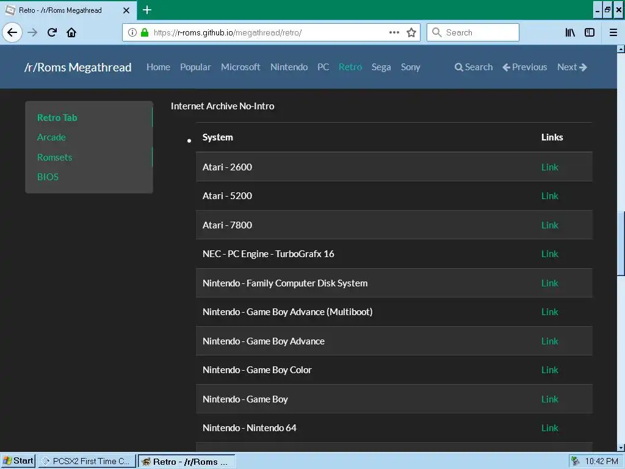Viewport: 625px width, 469px height.
Task: Open the Link for Game Boy Color
Action: (x=550, y=370)
